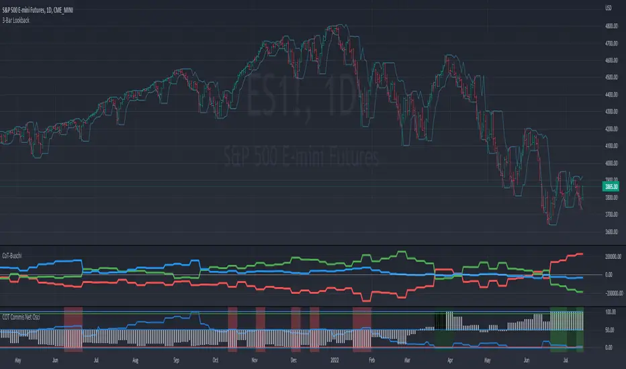This screenshot has width=626, height=369.
Task: Select the Sep marker on the time axis
Action: click(x=176, y=360)
